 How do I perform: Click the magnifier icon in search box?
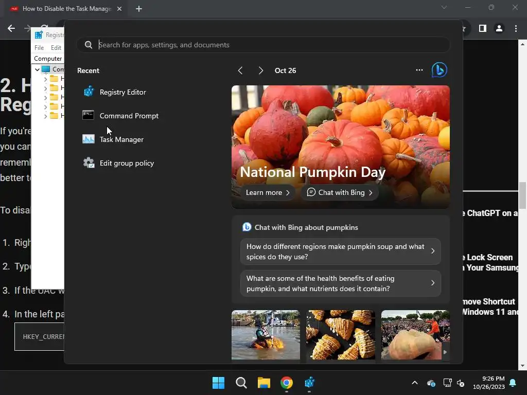89,45
